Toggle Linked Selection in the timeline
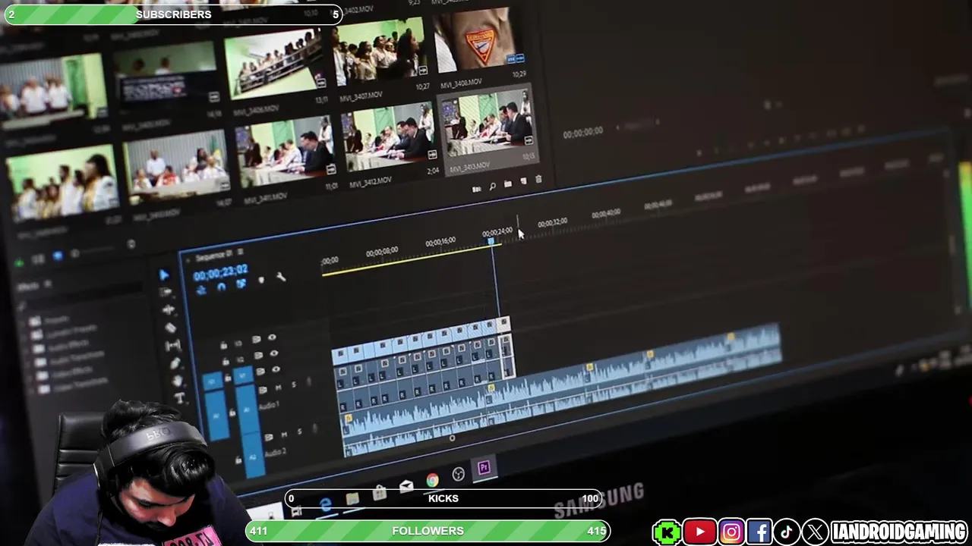The width and height of the screenshot is (972, 546). click(241, 284)
